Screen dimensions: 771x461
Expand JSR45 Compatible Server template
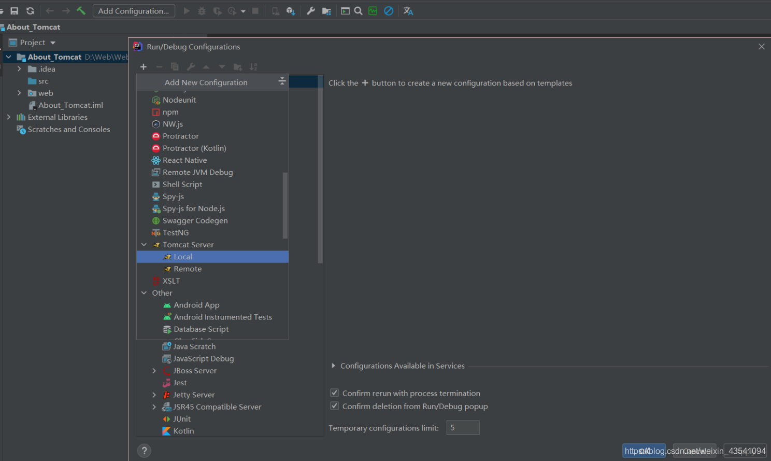tap(154, 407)
